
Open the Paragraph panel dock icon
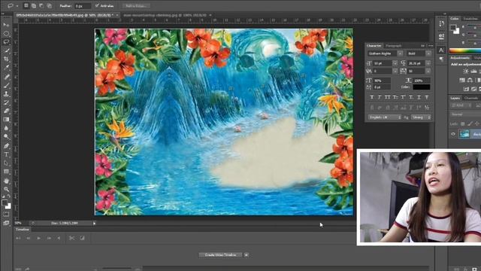[441, 59]
